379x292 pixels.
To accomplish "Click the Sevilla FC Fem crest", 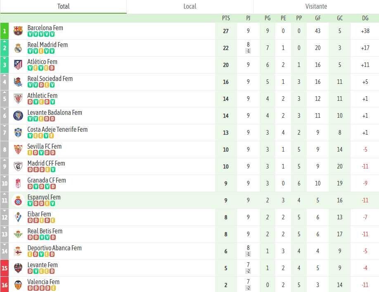I will [x=18, y=150].
